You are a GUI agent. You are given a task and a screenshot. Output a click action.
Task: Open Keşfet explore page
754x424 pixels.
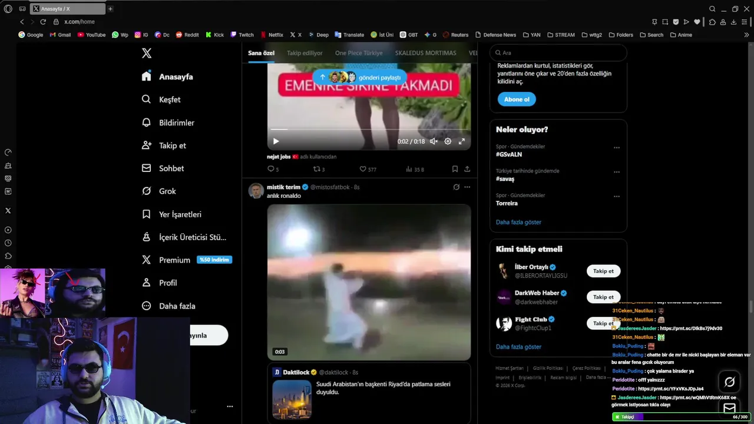(161, 100)
